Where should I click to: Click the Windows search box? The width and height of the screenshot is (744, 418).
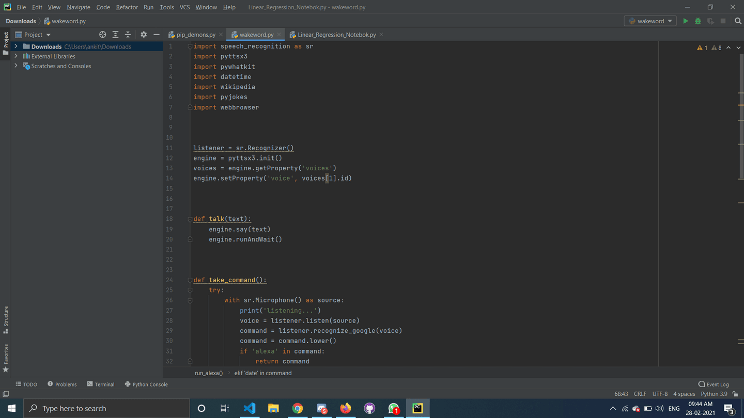[x=107, y=408]
